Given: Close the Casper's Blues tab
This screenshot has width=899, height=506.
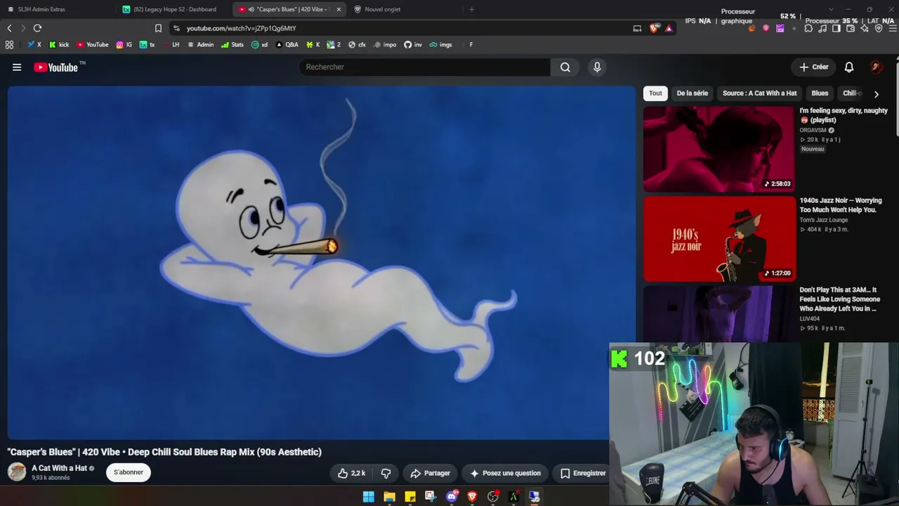Looking at the screenshot, I should pyautogui.click(x=339, y=9).
